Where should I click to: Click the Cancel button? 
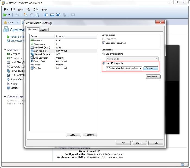click(140, 143)
